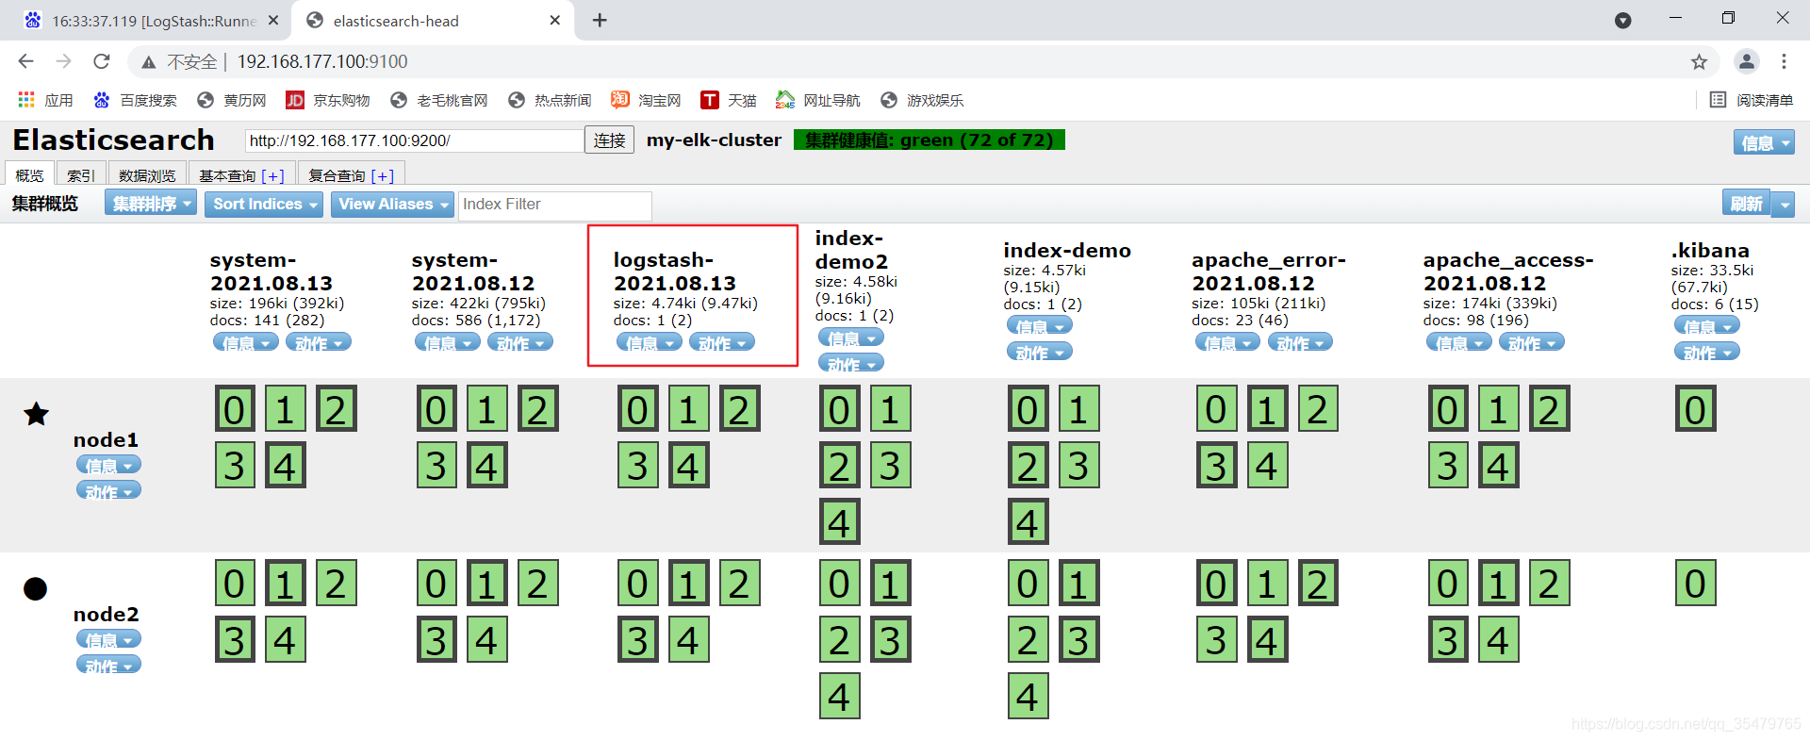Select node2 shard 2 of system-2021.08.12
The width and height of the screenshot is (1810, 741).
pyautogui.click(x=538, y=583)
